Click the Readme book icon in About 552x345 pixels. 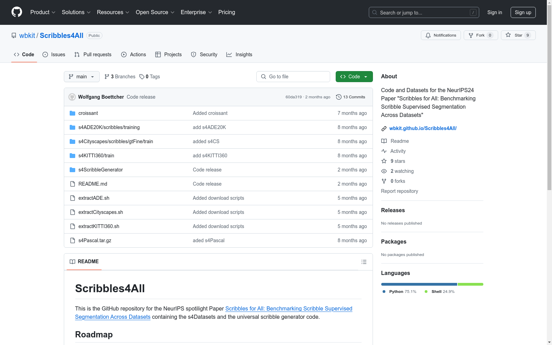click(x=384, y=141)
